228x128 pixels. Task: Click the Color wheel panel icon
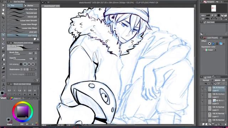[12, 98]
